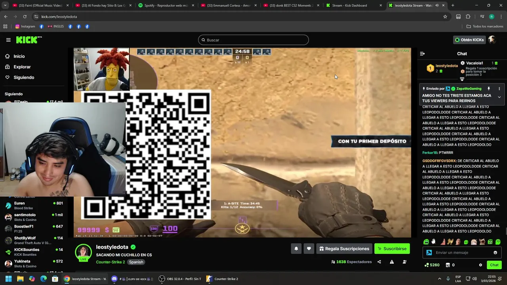The height and width of the screenshot is (285, 507).
Task: Click ZapatitoGaming username in pinned message
Action: click(x=469, y=89)
